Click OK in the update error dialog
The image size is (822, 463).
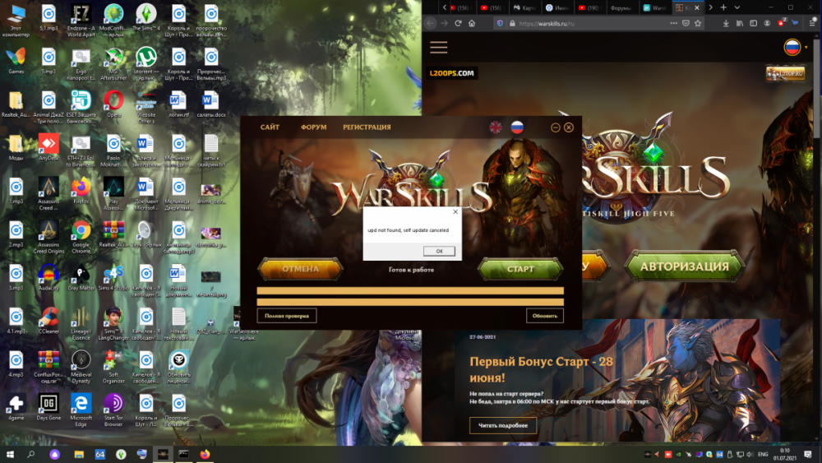coord(439,251)
